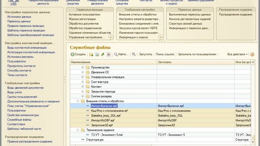Image resolution: width=260 pixels, height=146 pixels.
Task: Open Журнал регистрации link
Action: coord(82,19)
